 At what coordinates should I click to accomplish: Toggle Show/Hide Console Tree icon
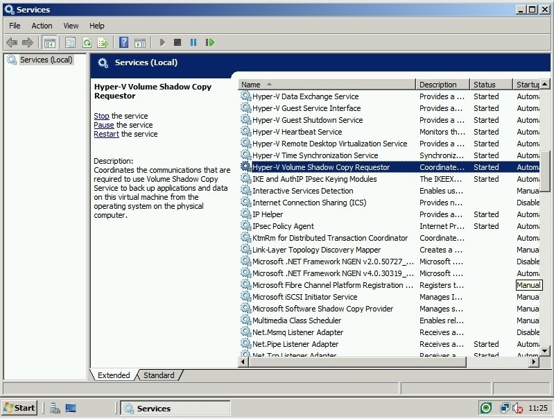tap(50, 42)
